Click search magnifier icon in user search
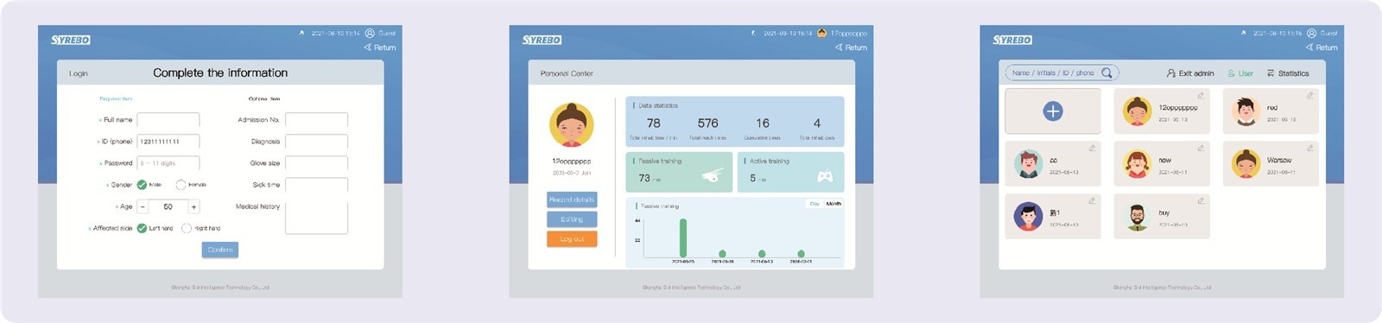 coord(1106,73)
